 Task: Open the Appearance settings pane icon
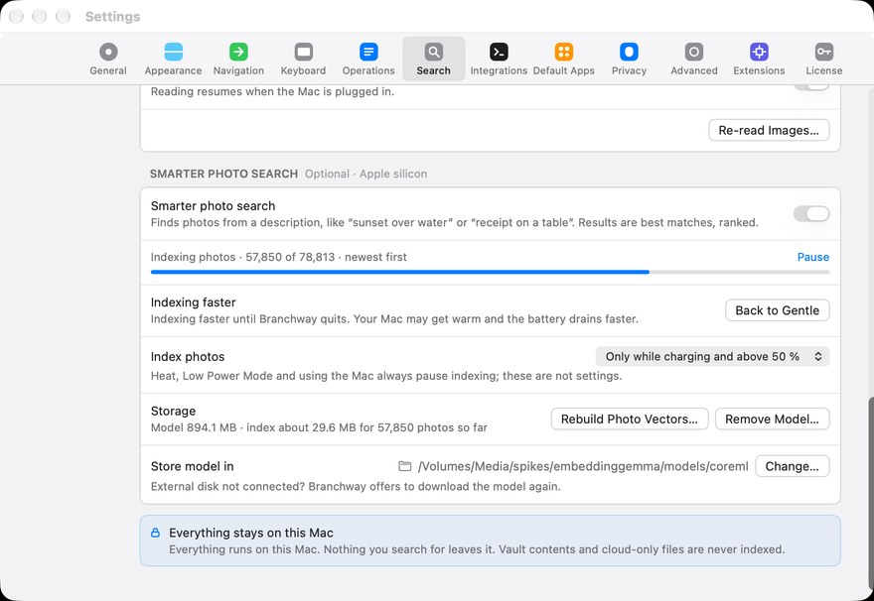[174, 52]
